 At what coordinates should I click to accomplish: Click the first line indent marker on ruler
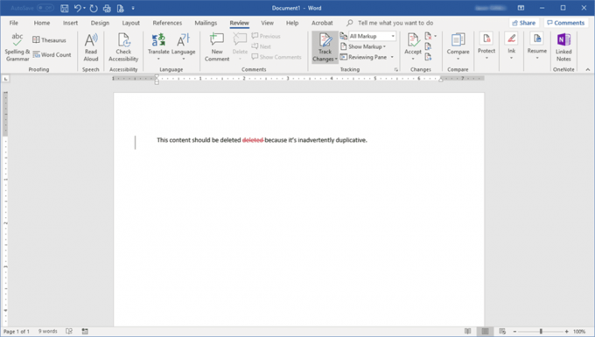tap(157, 77)
